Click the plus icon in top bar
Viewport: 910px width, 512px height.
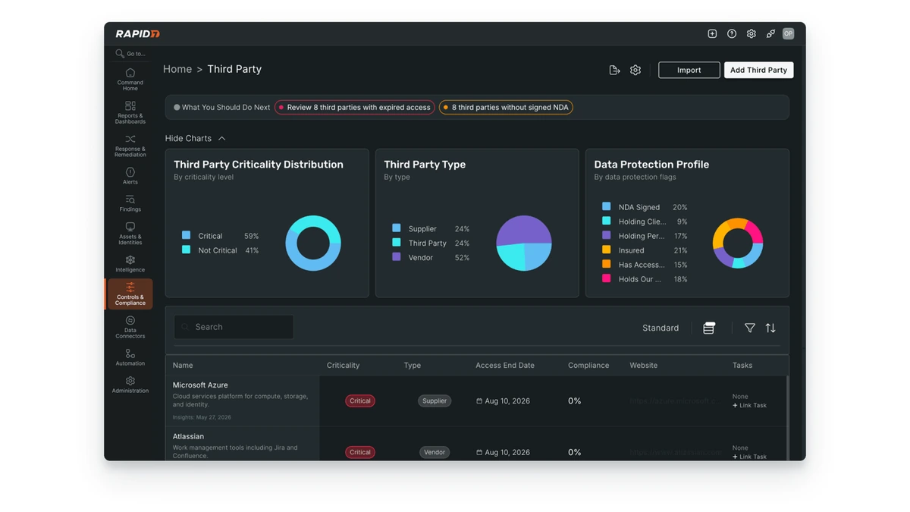(x=712, y=34)
